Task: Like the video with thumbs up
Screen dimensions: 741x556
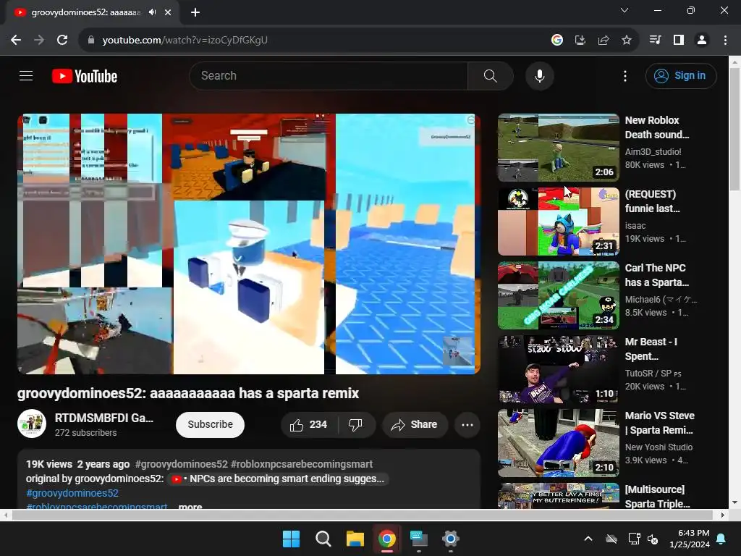Action: pos(310,424)
